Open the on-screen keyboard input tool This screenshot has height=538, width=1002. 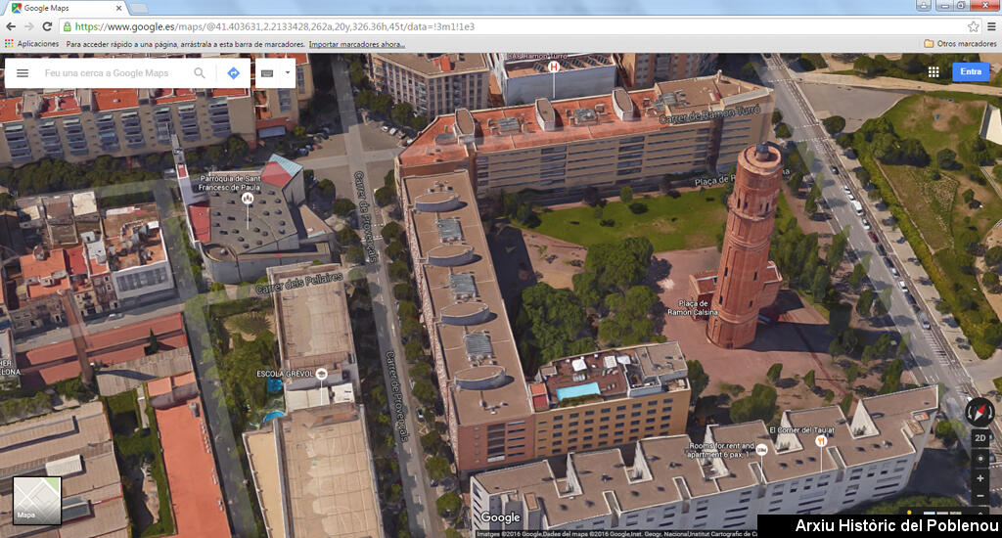(x=267, y=73)
